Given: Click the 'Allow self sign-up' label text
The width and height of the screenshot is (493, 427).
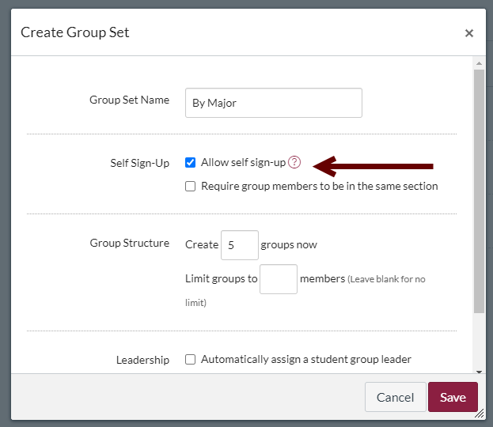Looking at the screenshot, I should click(243, 162).
